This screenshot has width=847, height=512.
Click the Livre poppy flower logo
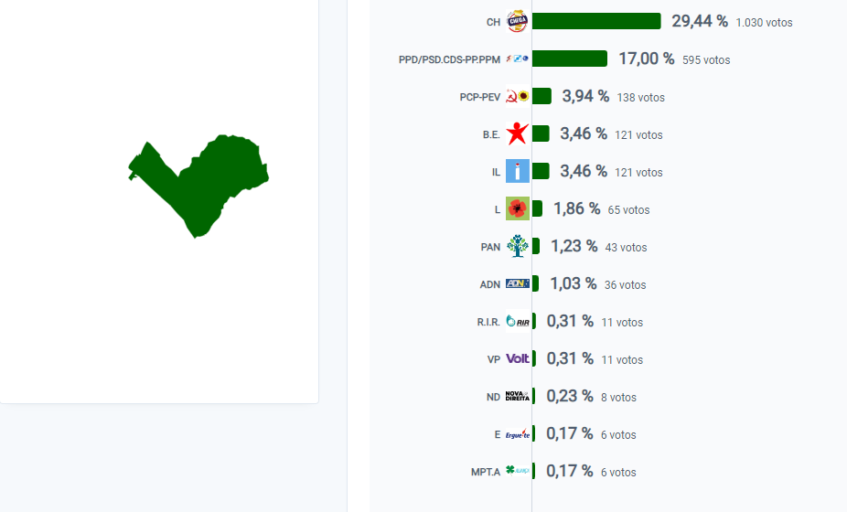tap(517, 208)
